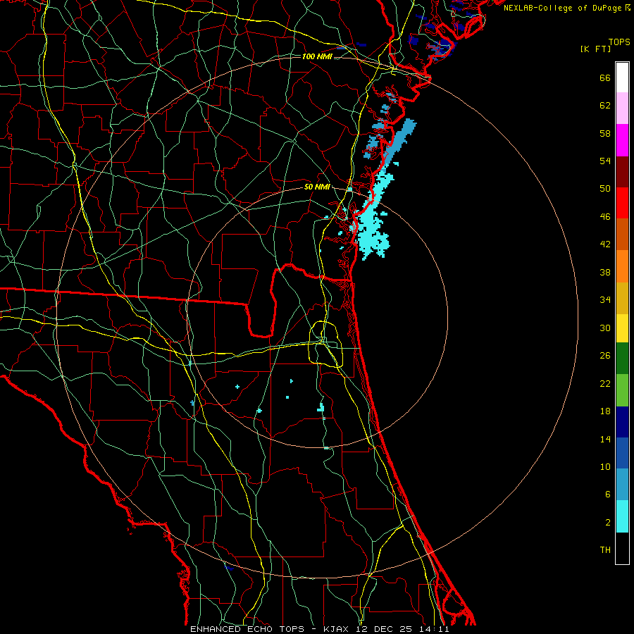This screenshot has width=634, height=634.
Task: Click the legend value 38
Action: pyautogui.click(x=605, y=272)
